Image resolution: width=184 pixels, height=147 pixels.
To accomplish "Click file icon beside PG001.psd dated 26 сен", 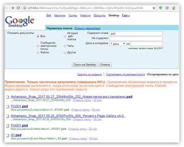I will point(8,107).
